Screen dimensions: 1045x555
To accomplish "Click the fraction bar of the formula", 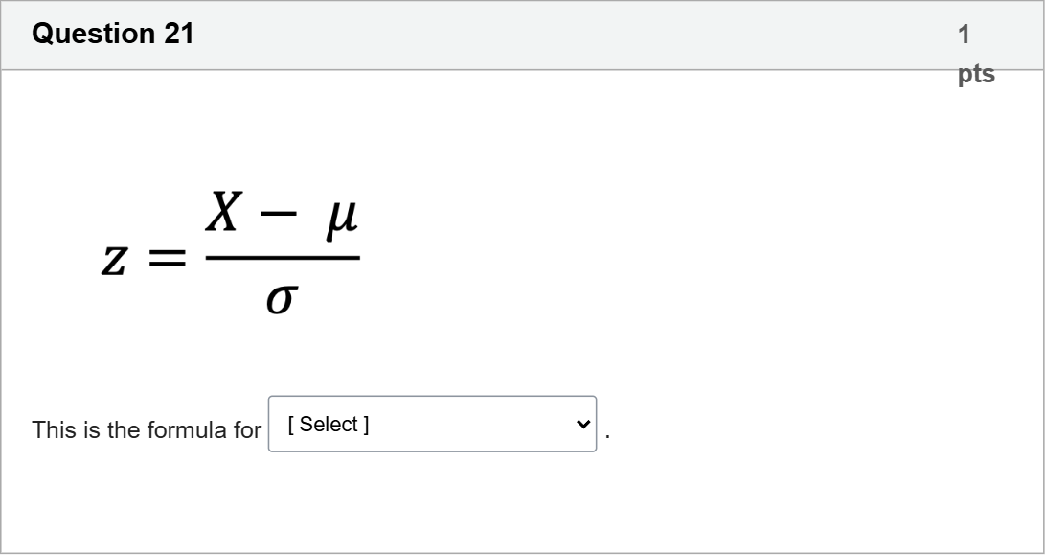I will click(x=283, y=257).
